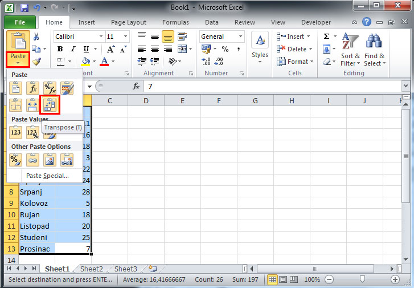Toggle center text alignment
The height and width of the screenshot is (288, 414).
154,49
